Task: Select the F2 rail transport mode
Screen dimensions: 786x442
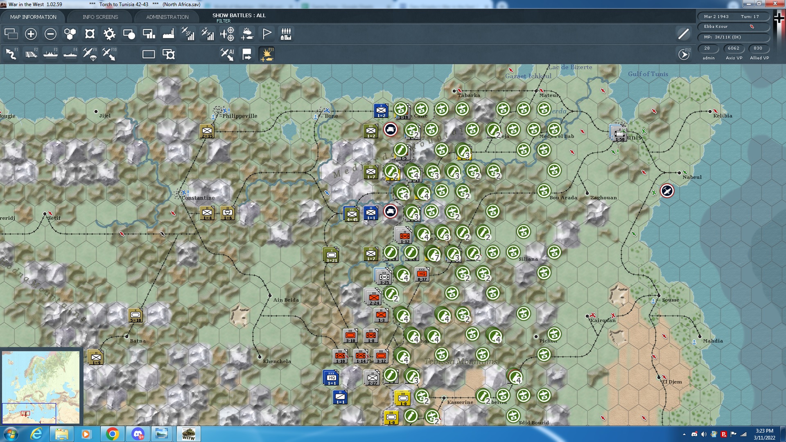Action: [32, 54]
